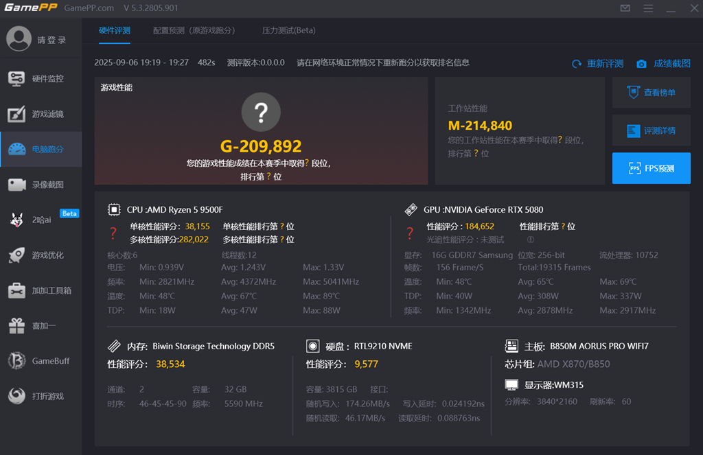Click the red question mark under CPU
This screenshot has height=455, width=703.
coord(113,233)
